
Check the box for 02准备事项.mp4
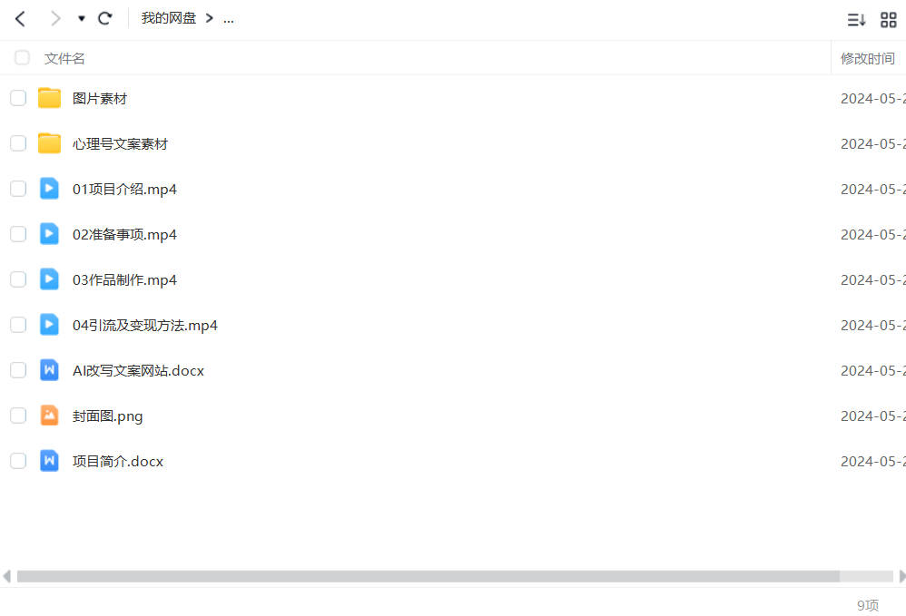18,234
